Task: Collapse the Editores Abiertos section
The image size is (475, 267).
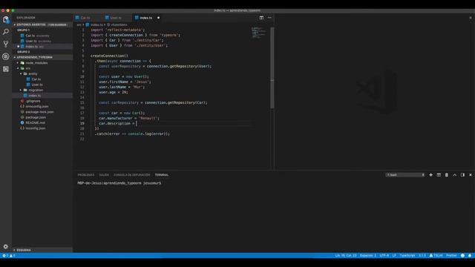Action: pos(15,24)
